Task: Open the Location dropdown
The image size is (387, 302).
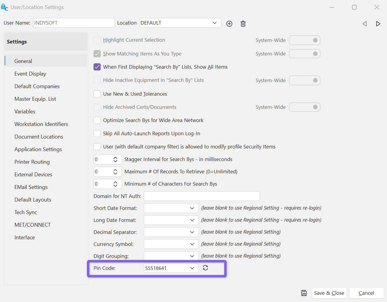Action: point(215,23)
